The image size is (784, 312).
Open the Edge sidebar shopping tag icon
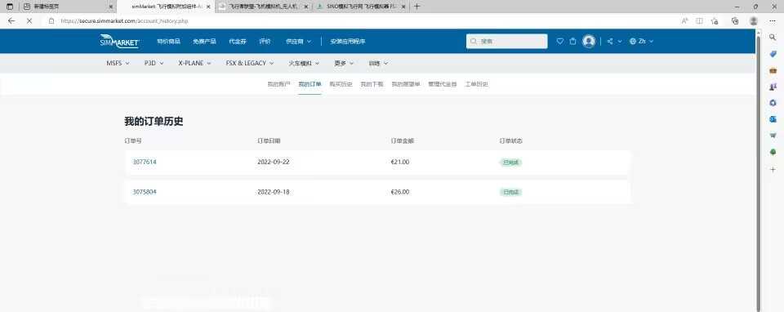click(773, 54)
